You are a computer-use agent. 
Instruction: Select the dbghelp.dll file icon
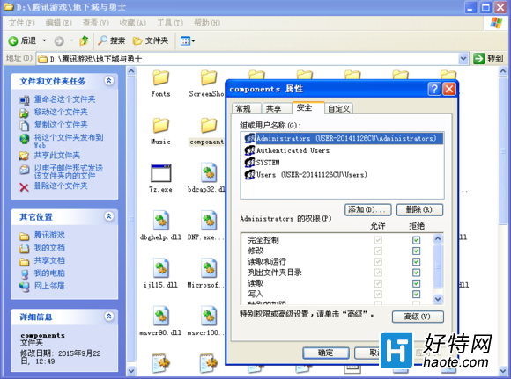tap(160, 221)
